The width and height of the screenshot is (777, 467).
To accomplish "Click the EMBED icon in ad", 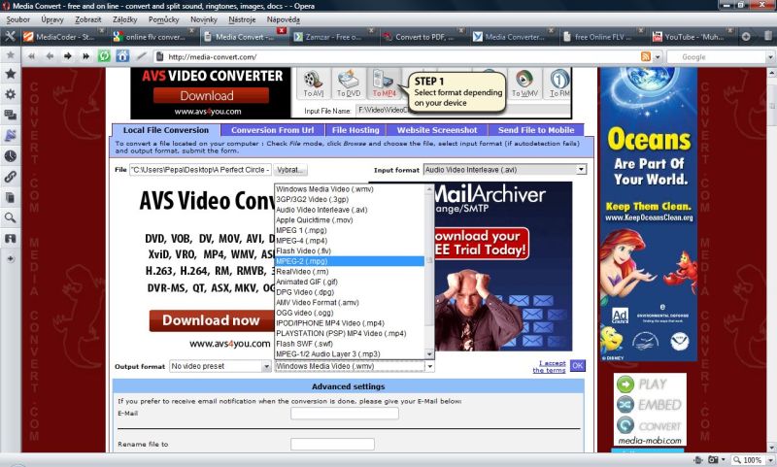I will pos(625,405).
